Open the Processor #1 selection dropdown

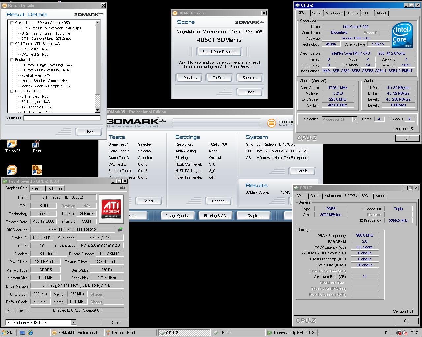(354, 119)
